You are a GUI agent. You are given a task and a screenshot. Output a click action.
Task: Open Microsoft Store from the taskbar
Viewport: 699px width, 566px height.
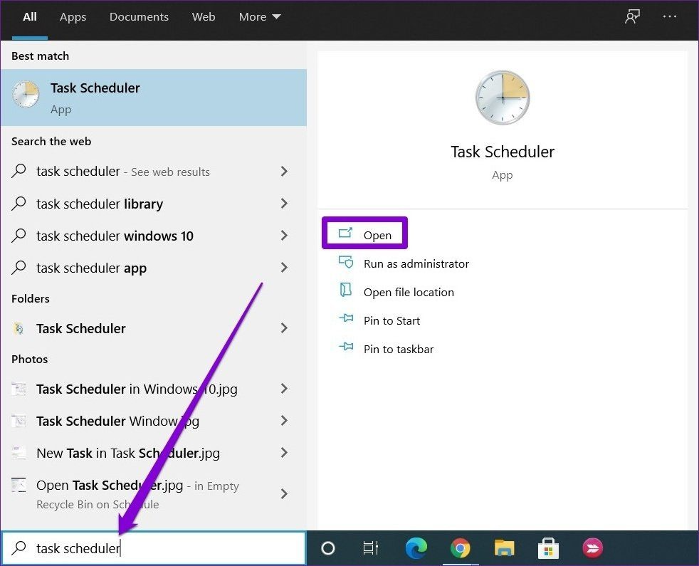pyautogui.click(x=548, y=548)
